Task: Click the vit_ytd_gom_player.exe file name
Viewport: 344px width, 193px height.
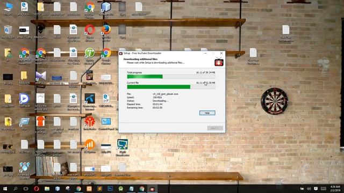Action: click(166, 94)
